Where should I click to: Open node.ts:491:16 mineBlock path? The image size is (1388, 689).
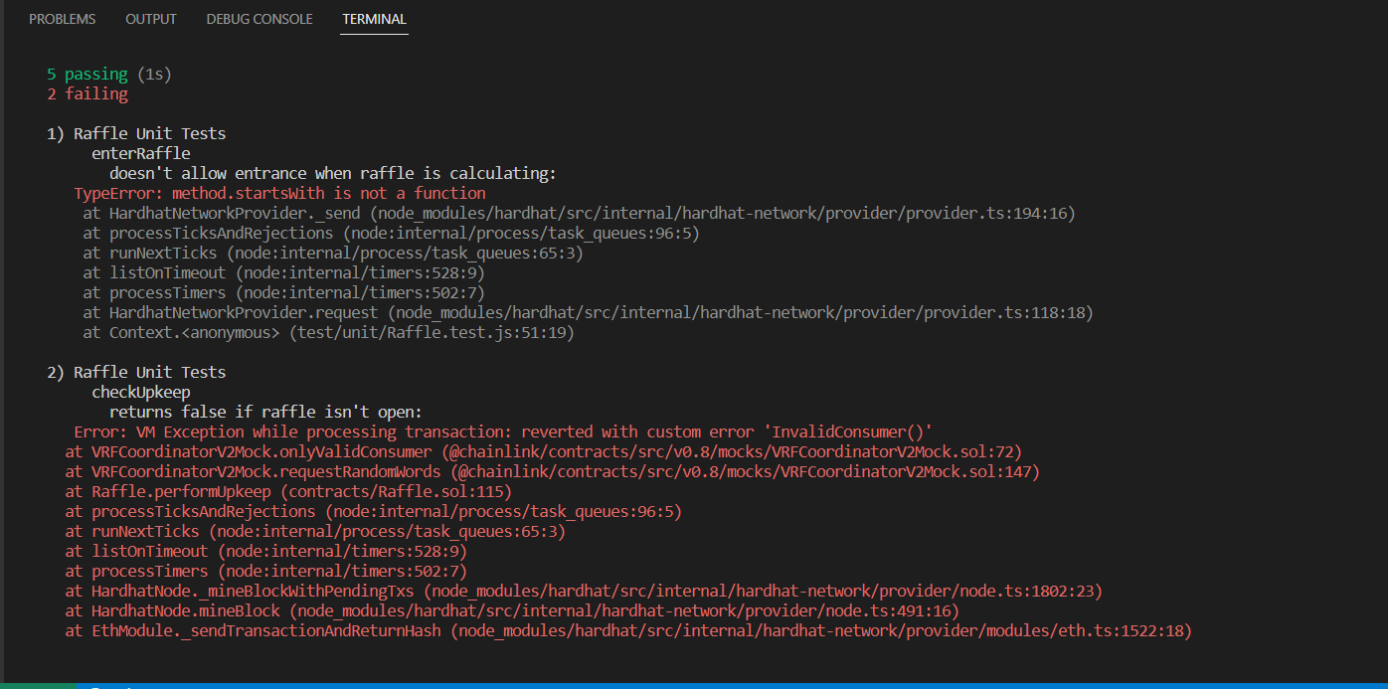[x=624, y=611]
